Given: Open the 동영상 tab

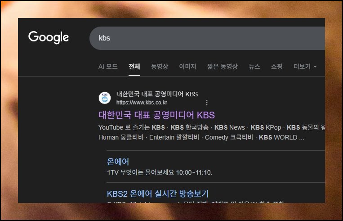Looking at the screenshot, I should point(160,66).
